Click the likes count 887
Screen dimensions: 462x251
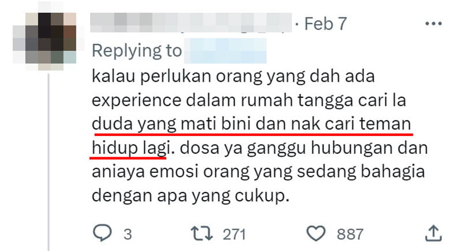point(350,234)
